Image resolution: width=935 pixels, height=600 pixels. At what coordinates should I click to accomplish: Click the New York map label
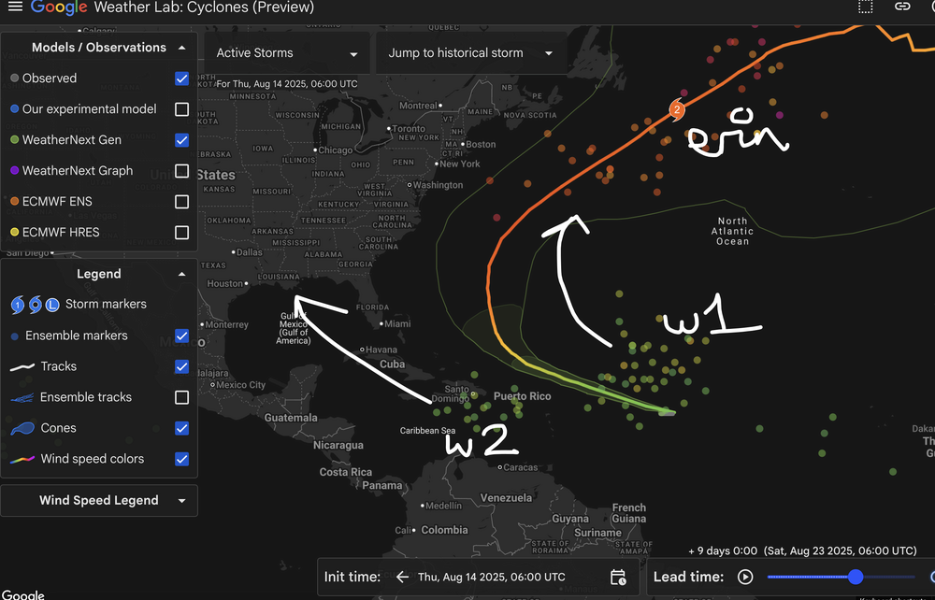pos(460,164)
